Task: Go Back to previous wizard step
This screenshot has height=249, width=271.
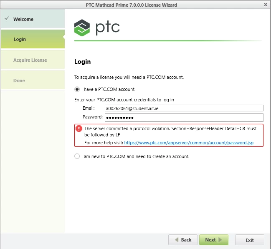Action: click(x=183, y=240)
